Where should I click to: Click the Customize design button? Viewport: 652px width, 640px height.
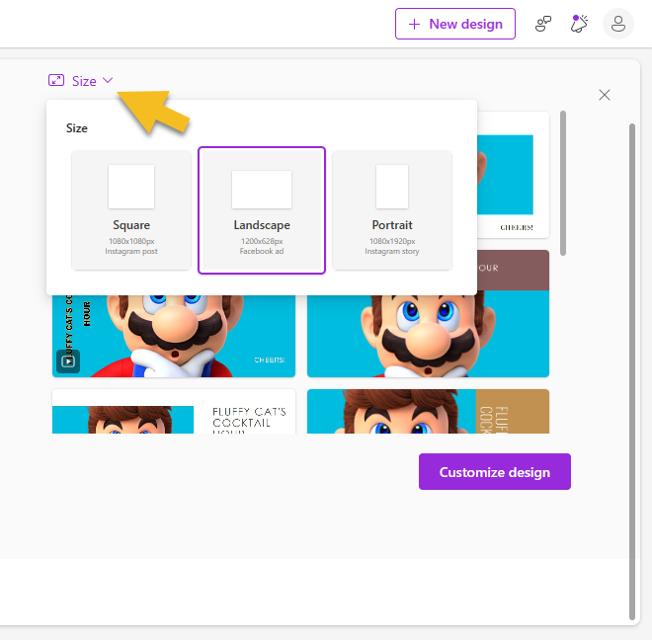click(x=494, y=472)
